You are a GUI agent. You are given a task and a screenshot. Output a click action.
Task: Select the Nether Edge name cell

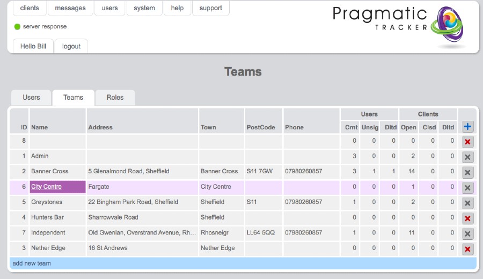tap(57, 248)
